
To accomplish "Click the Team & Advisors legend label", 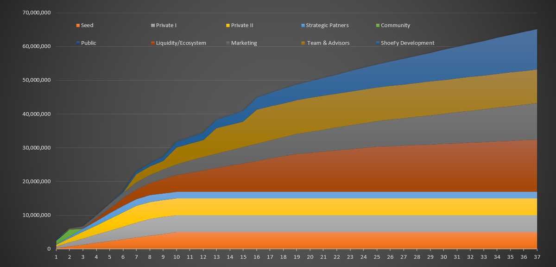I will (328, 43).
